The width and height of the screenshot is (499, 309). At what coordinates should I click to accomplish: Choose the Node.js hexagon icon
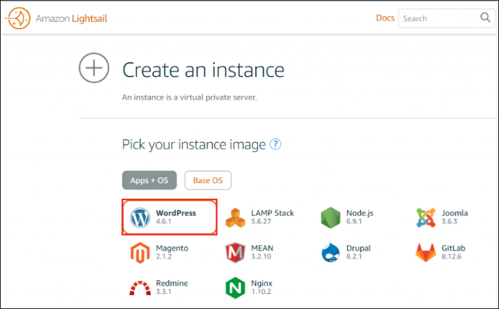point(331,218)
